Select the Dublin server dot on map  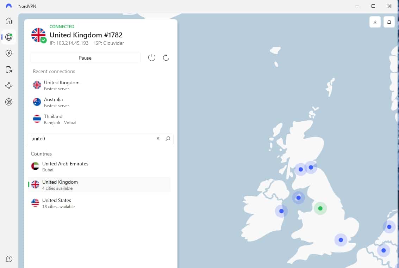pos(281,211)
